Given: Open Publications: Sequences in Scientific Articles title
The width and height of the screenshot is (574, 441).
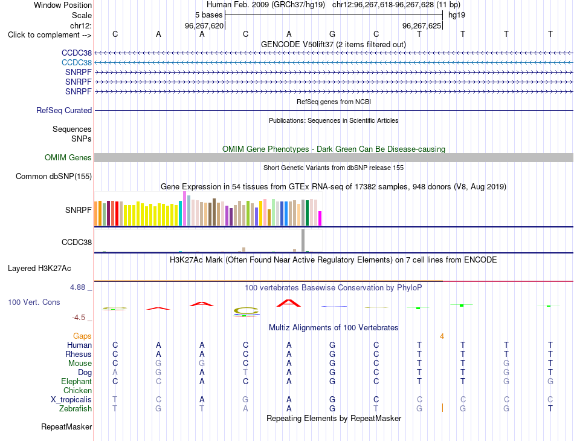Looking at the screenshot, I should pos(334,120).
